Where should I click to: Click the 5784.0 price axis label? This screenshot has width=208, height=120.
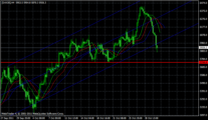(x=203, y=59)
